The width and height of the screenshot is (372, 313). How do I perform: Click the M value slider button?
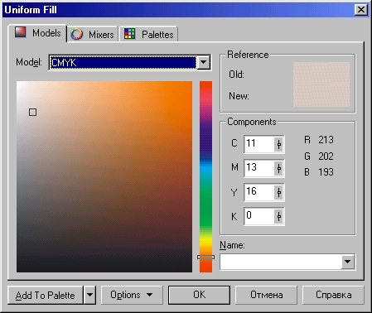pyautogui.click(x=279, y=168)
